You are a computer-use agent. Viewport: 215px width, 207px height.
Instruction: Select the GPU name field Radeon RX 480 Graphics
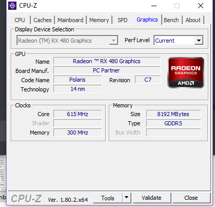pos(107,61)
